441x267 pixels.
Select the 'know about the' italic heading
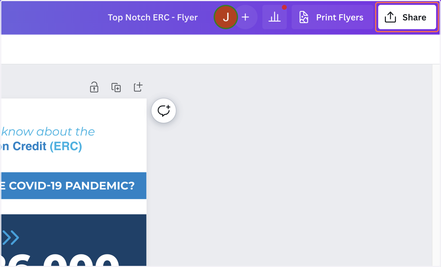pyautogui.click(x=48, y=131)
